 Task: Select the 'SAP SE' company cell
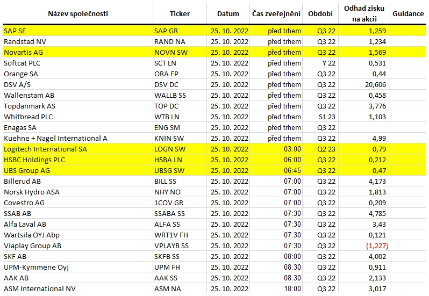tap(78, 31)
